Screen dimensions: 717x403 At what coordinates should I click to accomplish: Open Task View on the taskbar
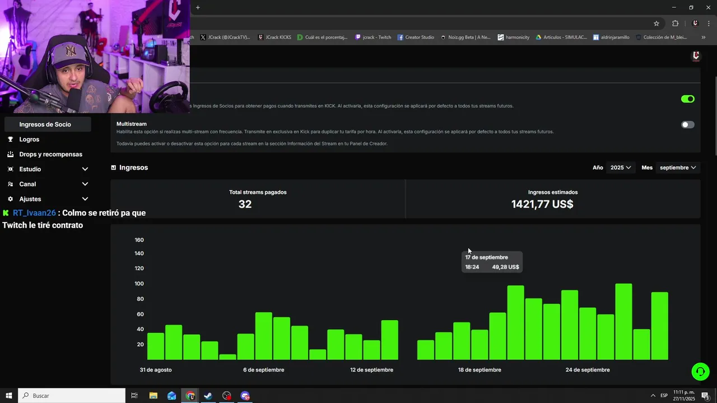[134, 396]
